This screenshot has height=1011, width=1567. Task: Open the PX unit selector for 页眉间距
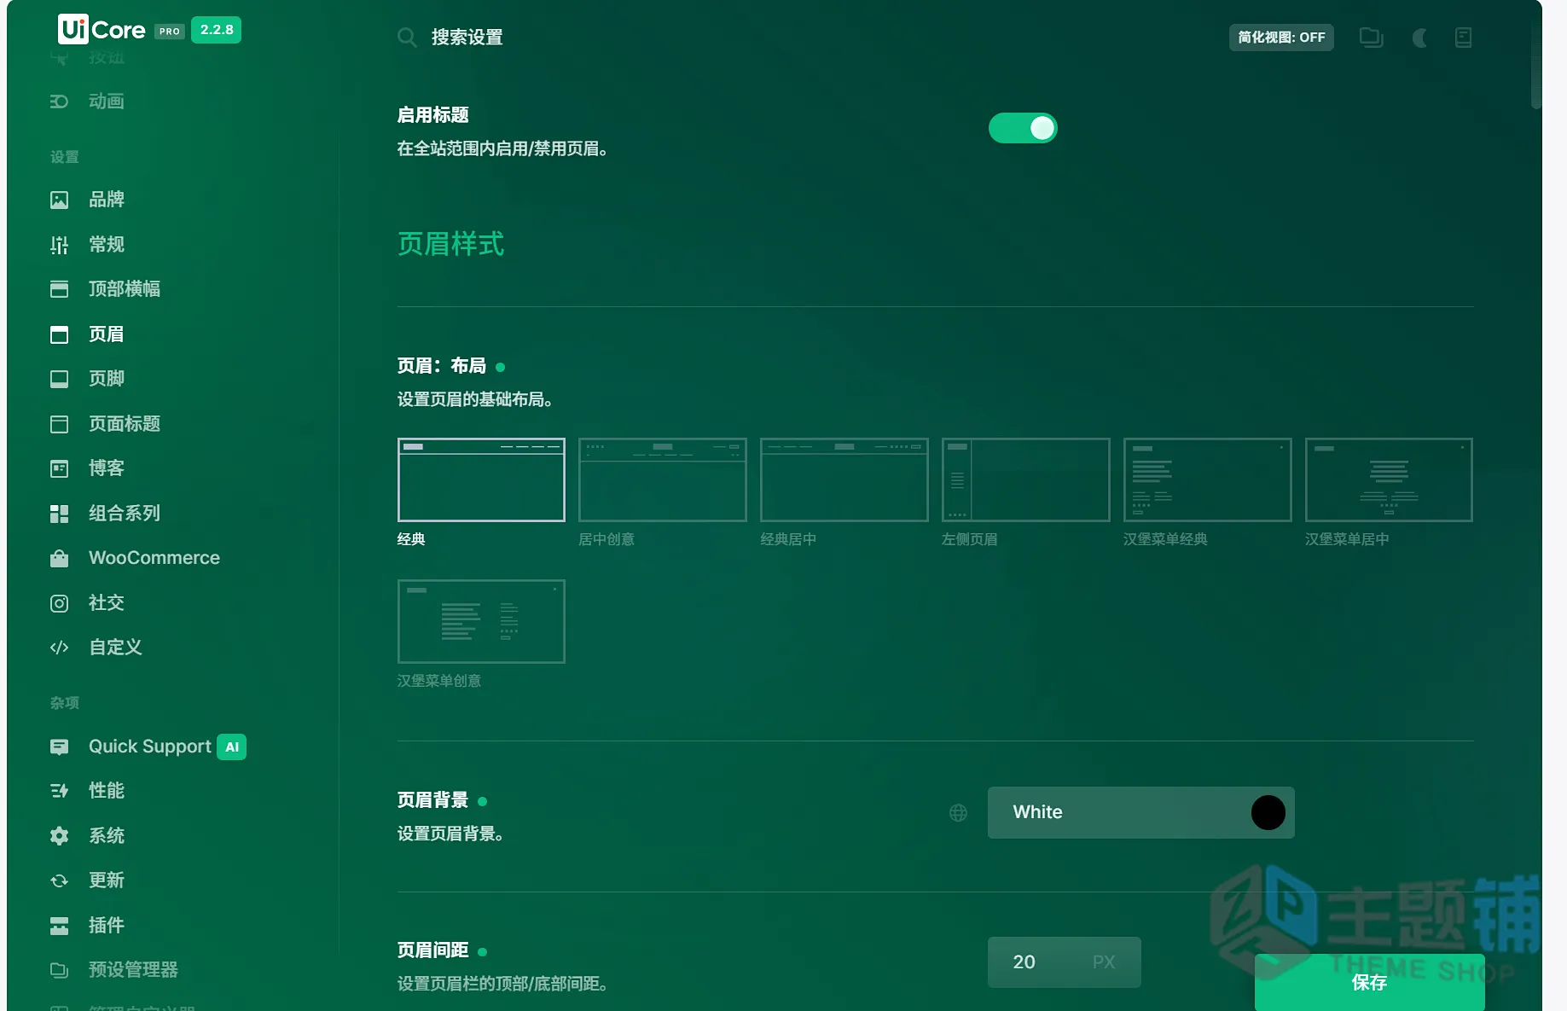(1104, 962)
